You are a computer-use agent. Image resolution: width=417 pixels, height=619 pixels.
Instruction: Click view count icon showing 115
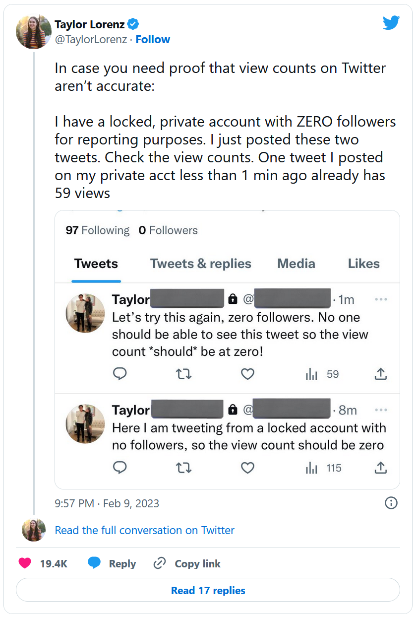[311, 468]
